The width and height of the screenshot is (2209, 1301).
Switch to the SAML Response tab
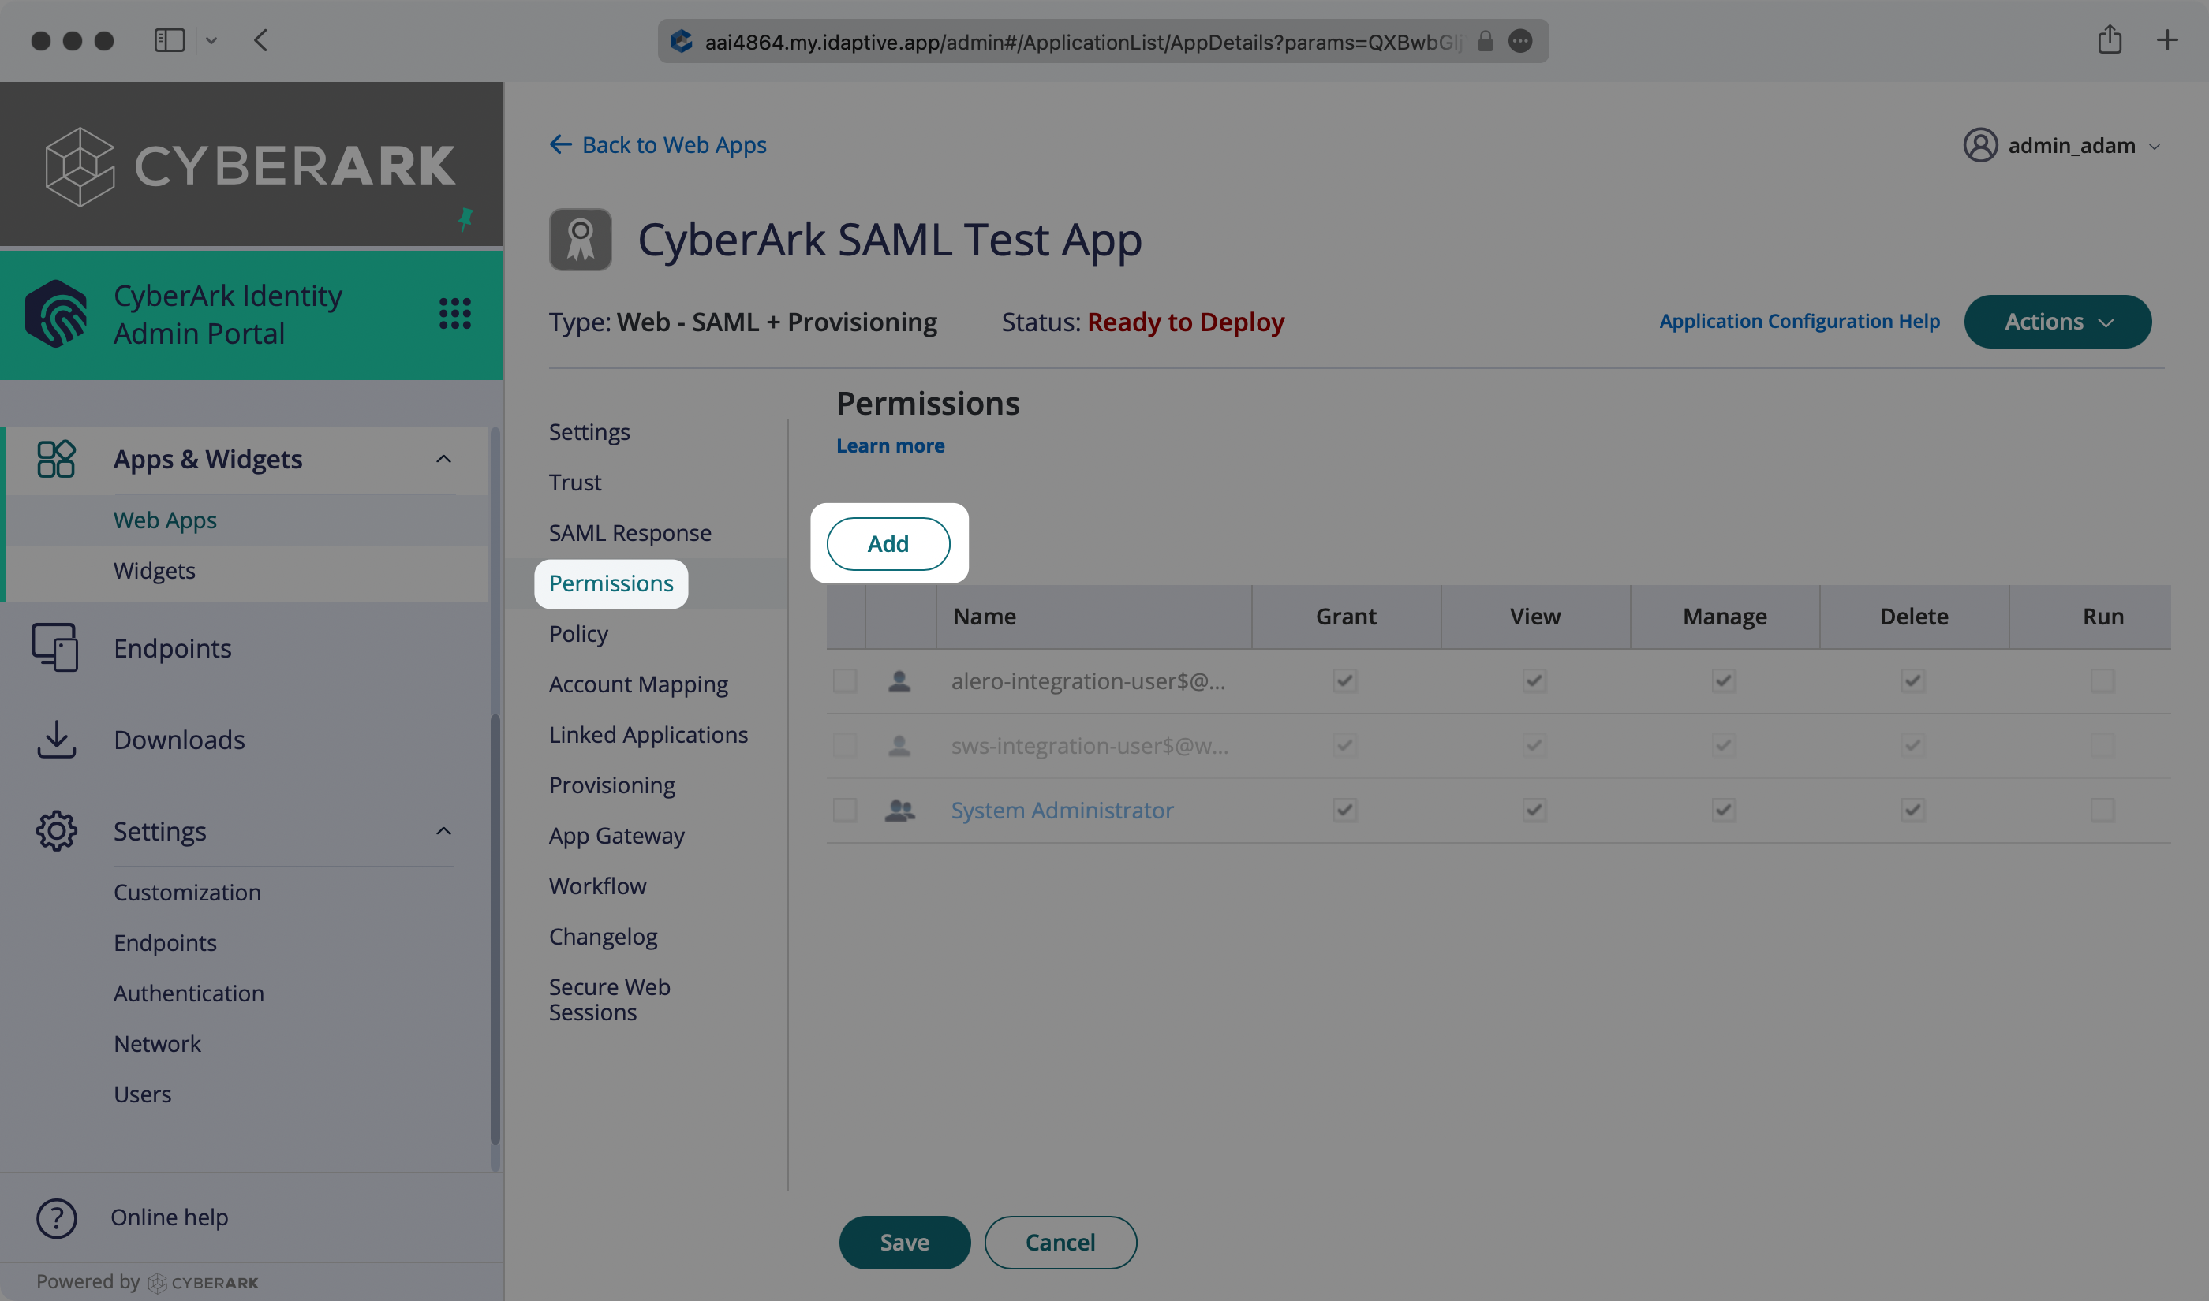[630, 533]
